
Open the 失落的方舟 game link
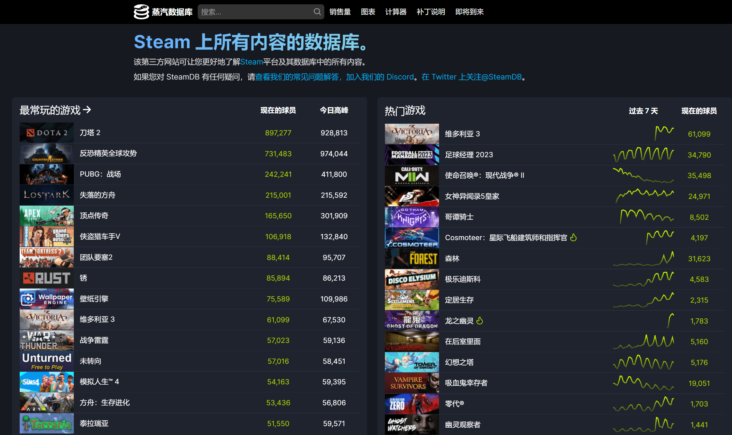coord(97,195)
